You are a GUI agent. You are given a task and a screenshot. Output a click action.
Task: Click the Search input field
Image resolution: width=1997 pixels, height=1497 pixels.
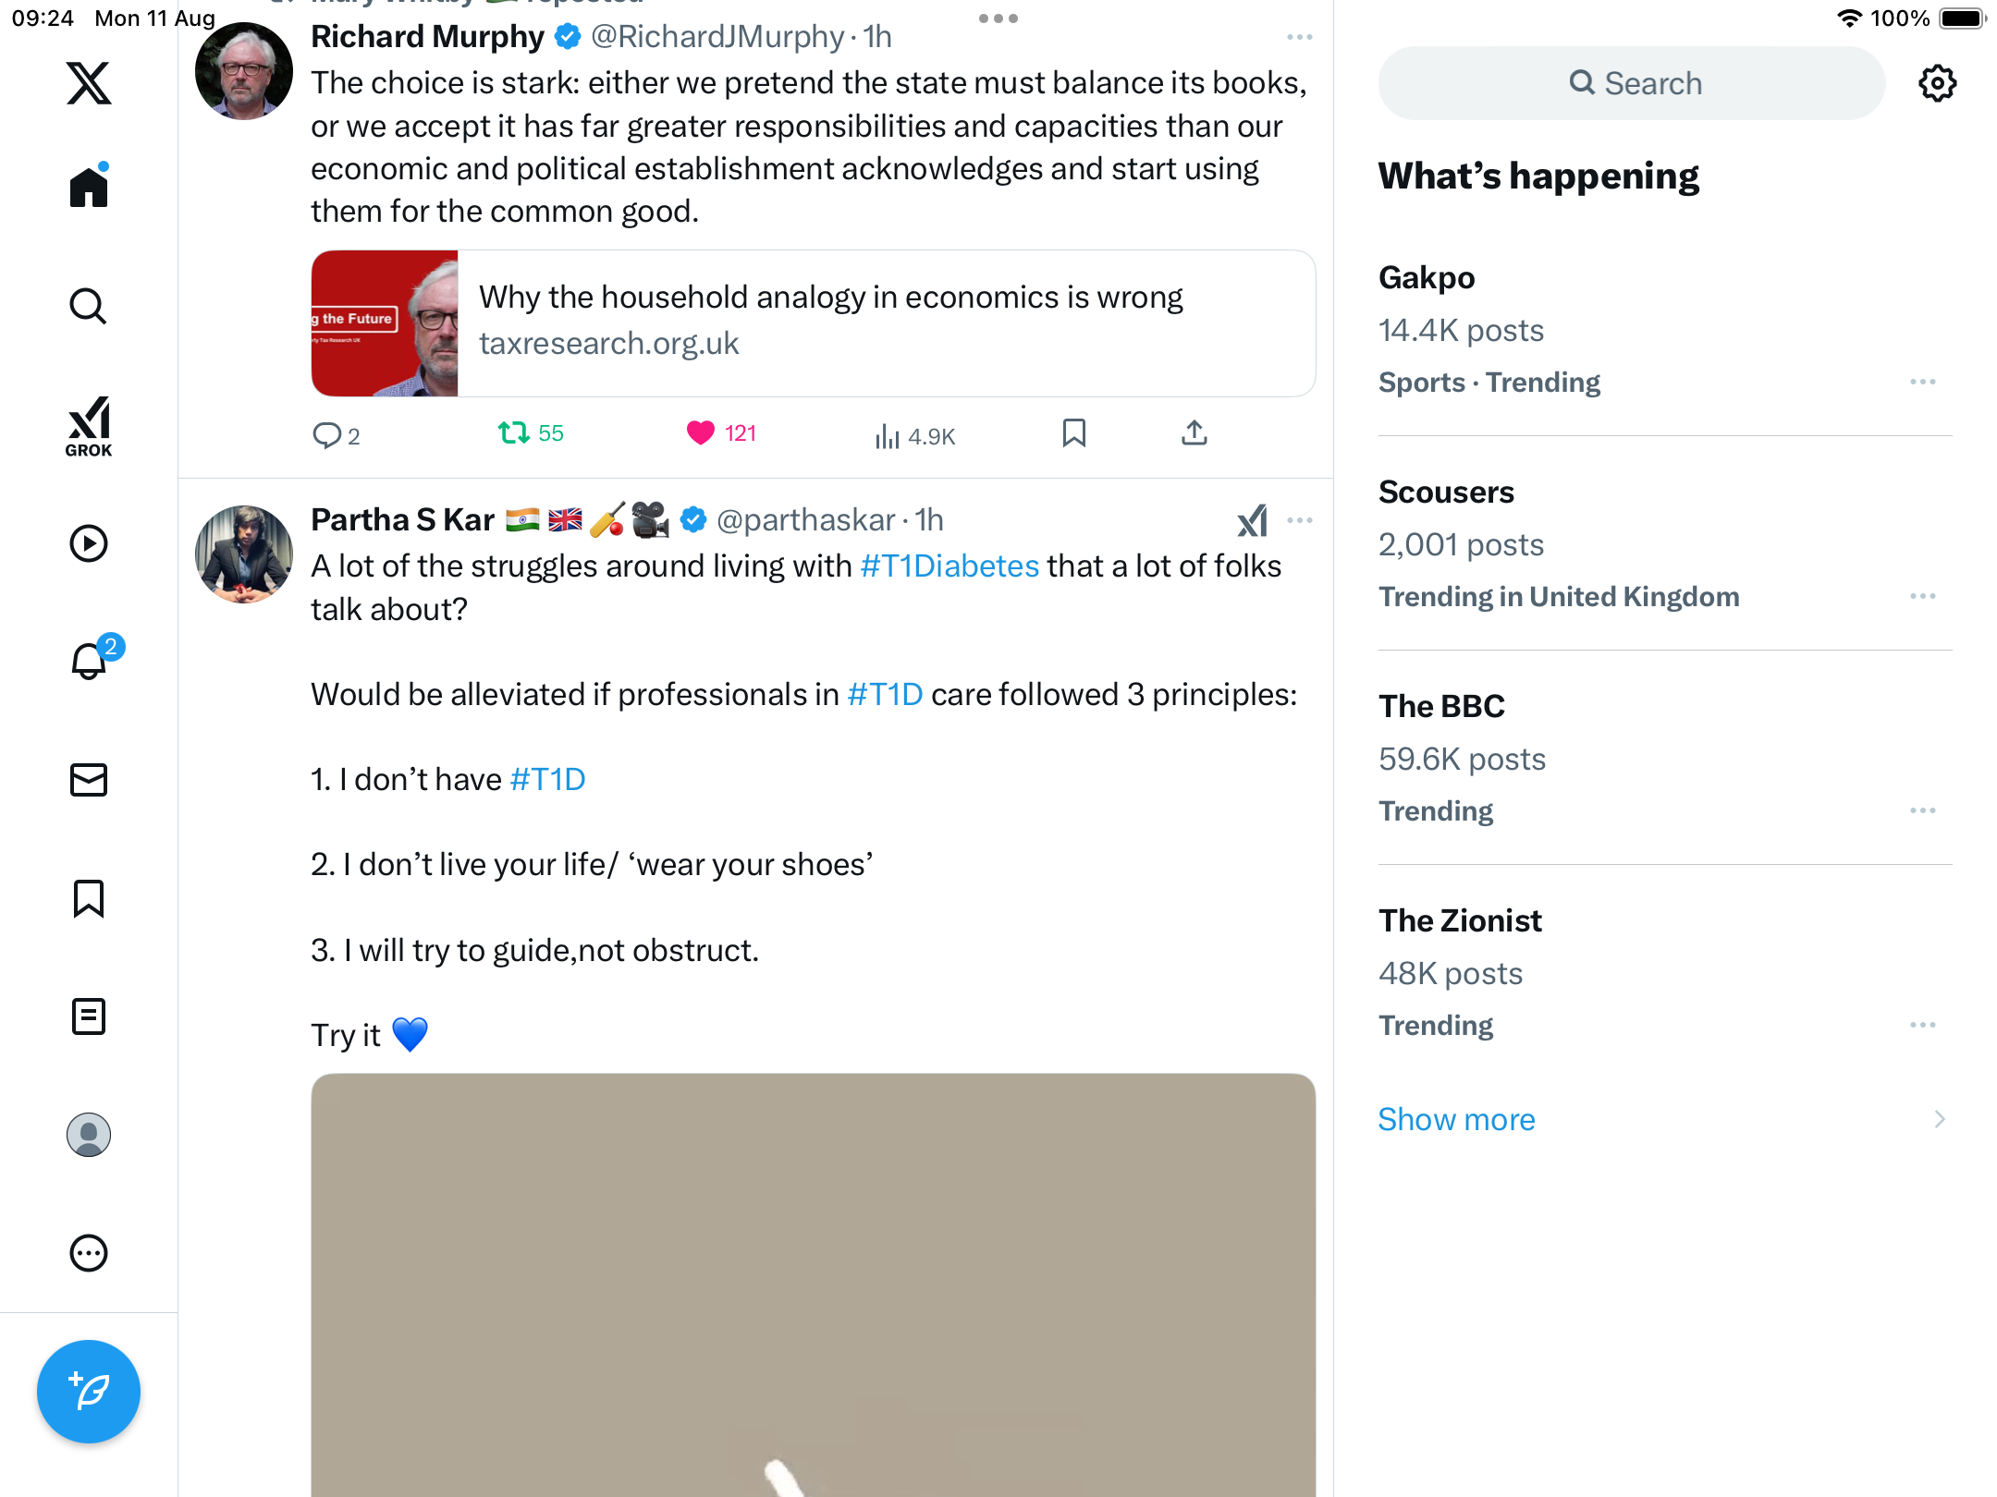coord(1631,83)
